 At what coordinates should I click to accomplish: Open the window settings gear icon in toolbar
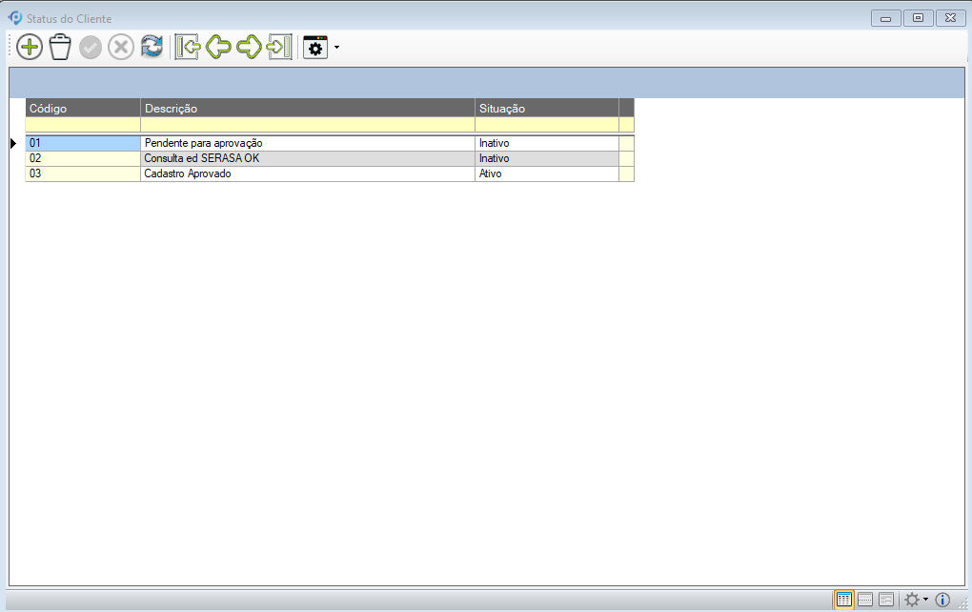pyautogui.click(x=315, y=47)
